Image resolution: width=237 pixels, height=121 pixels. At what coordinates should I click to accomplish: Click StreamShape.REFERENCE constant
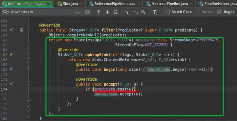tap(194, 40)
